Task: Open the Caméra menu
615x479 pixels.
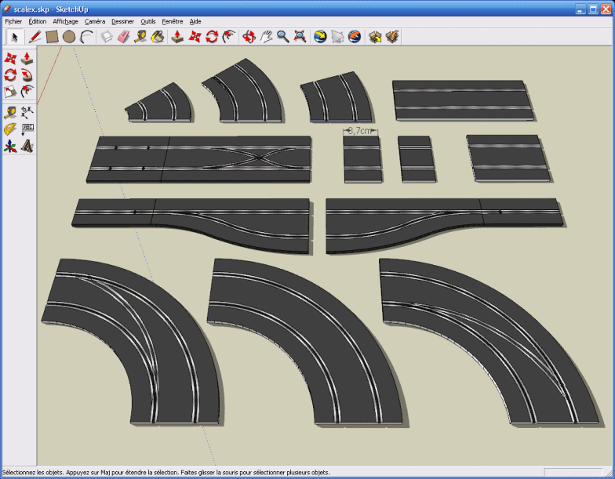Action: click(x=95, y=21)
